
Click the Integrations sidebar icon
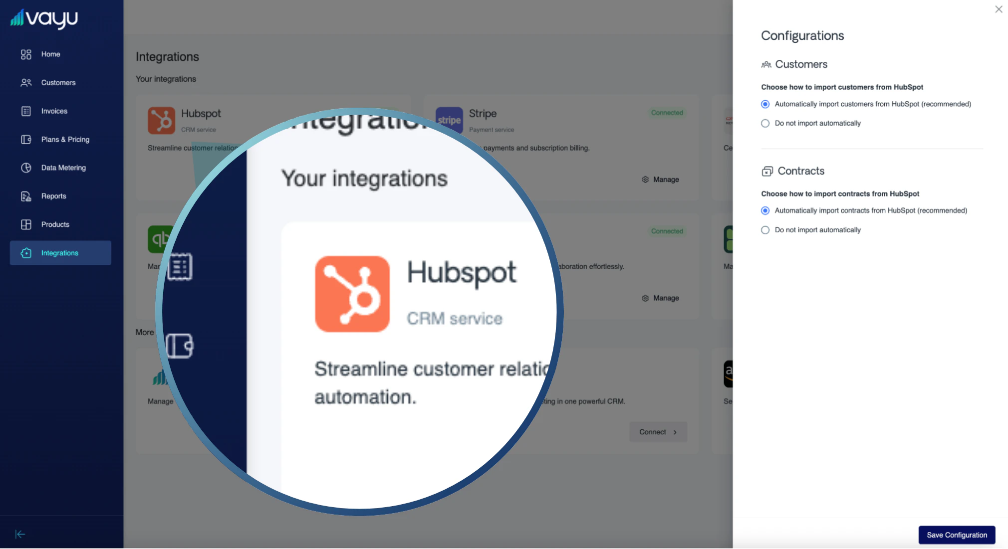click(x=26, y=253)
